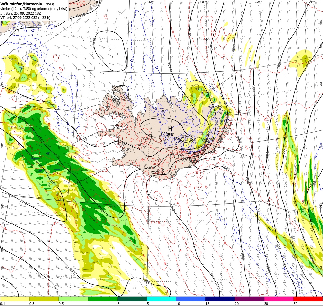
Task: Click the 'IT: Sun. 25. 09. 2022 18Z' line
Action: pos(21,13)
